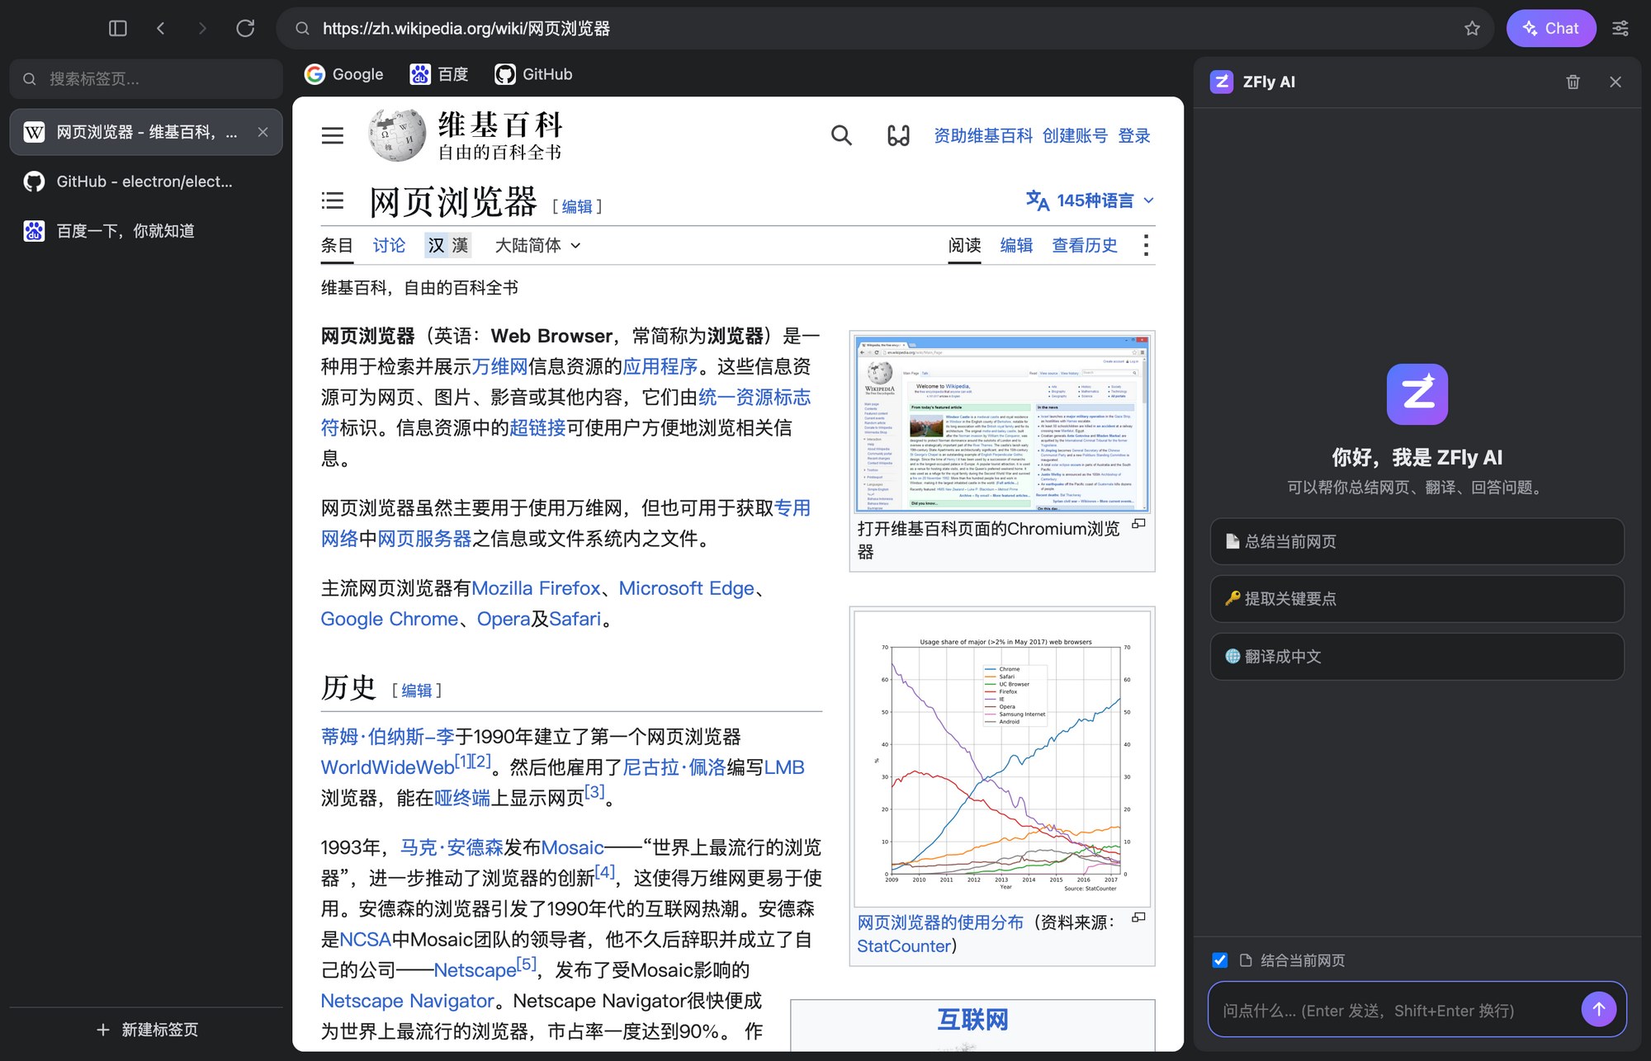
Task: Click the 创建账号 link
Action: click(x=1075, y=135)
